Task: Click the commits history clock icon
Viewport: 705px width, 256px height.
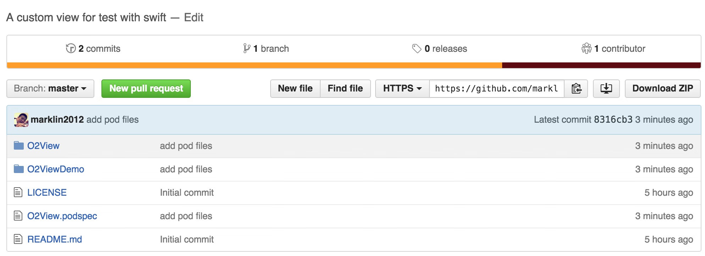Action: (71, 48)
